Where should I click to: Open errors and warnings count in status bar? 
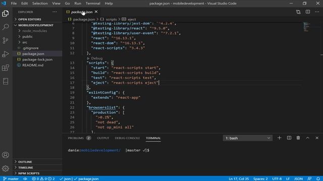pos(43,179)
